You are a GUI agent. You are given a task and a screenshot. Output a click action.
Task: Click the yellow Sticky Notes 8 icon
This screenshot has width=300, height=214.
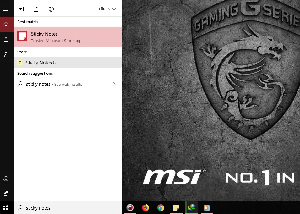(20, 63)
